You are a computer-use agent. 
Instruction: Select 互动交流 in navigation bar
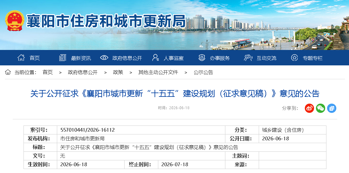point(266,58)
